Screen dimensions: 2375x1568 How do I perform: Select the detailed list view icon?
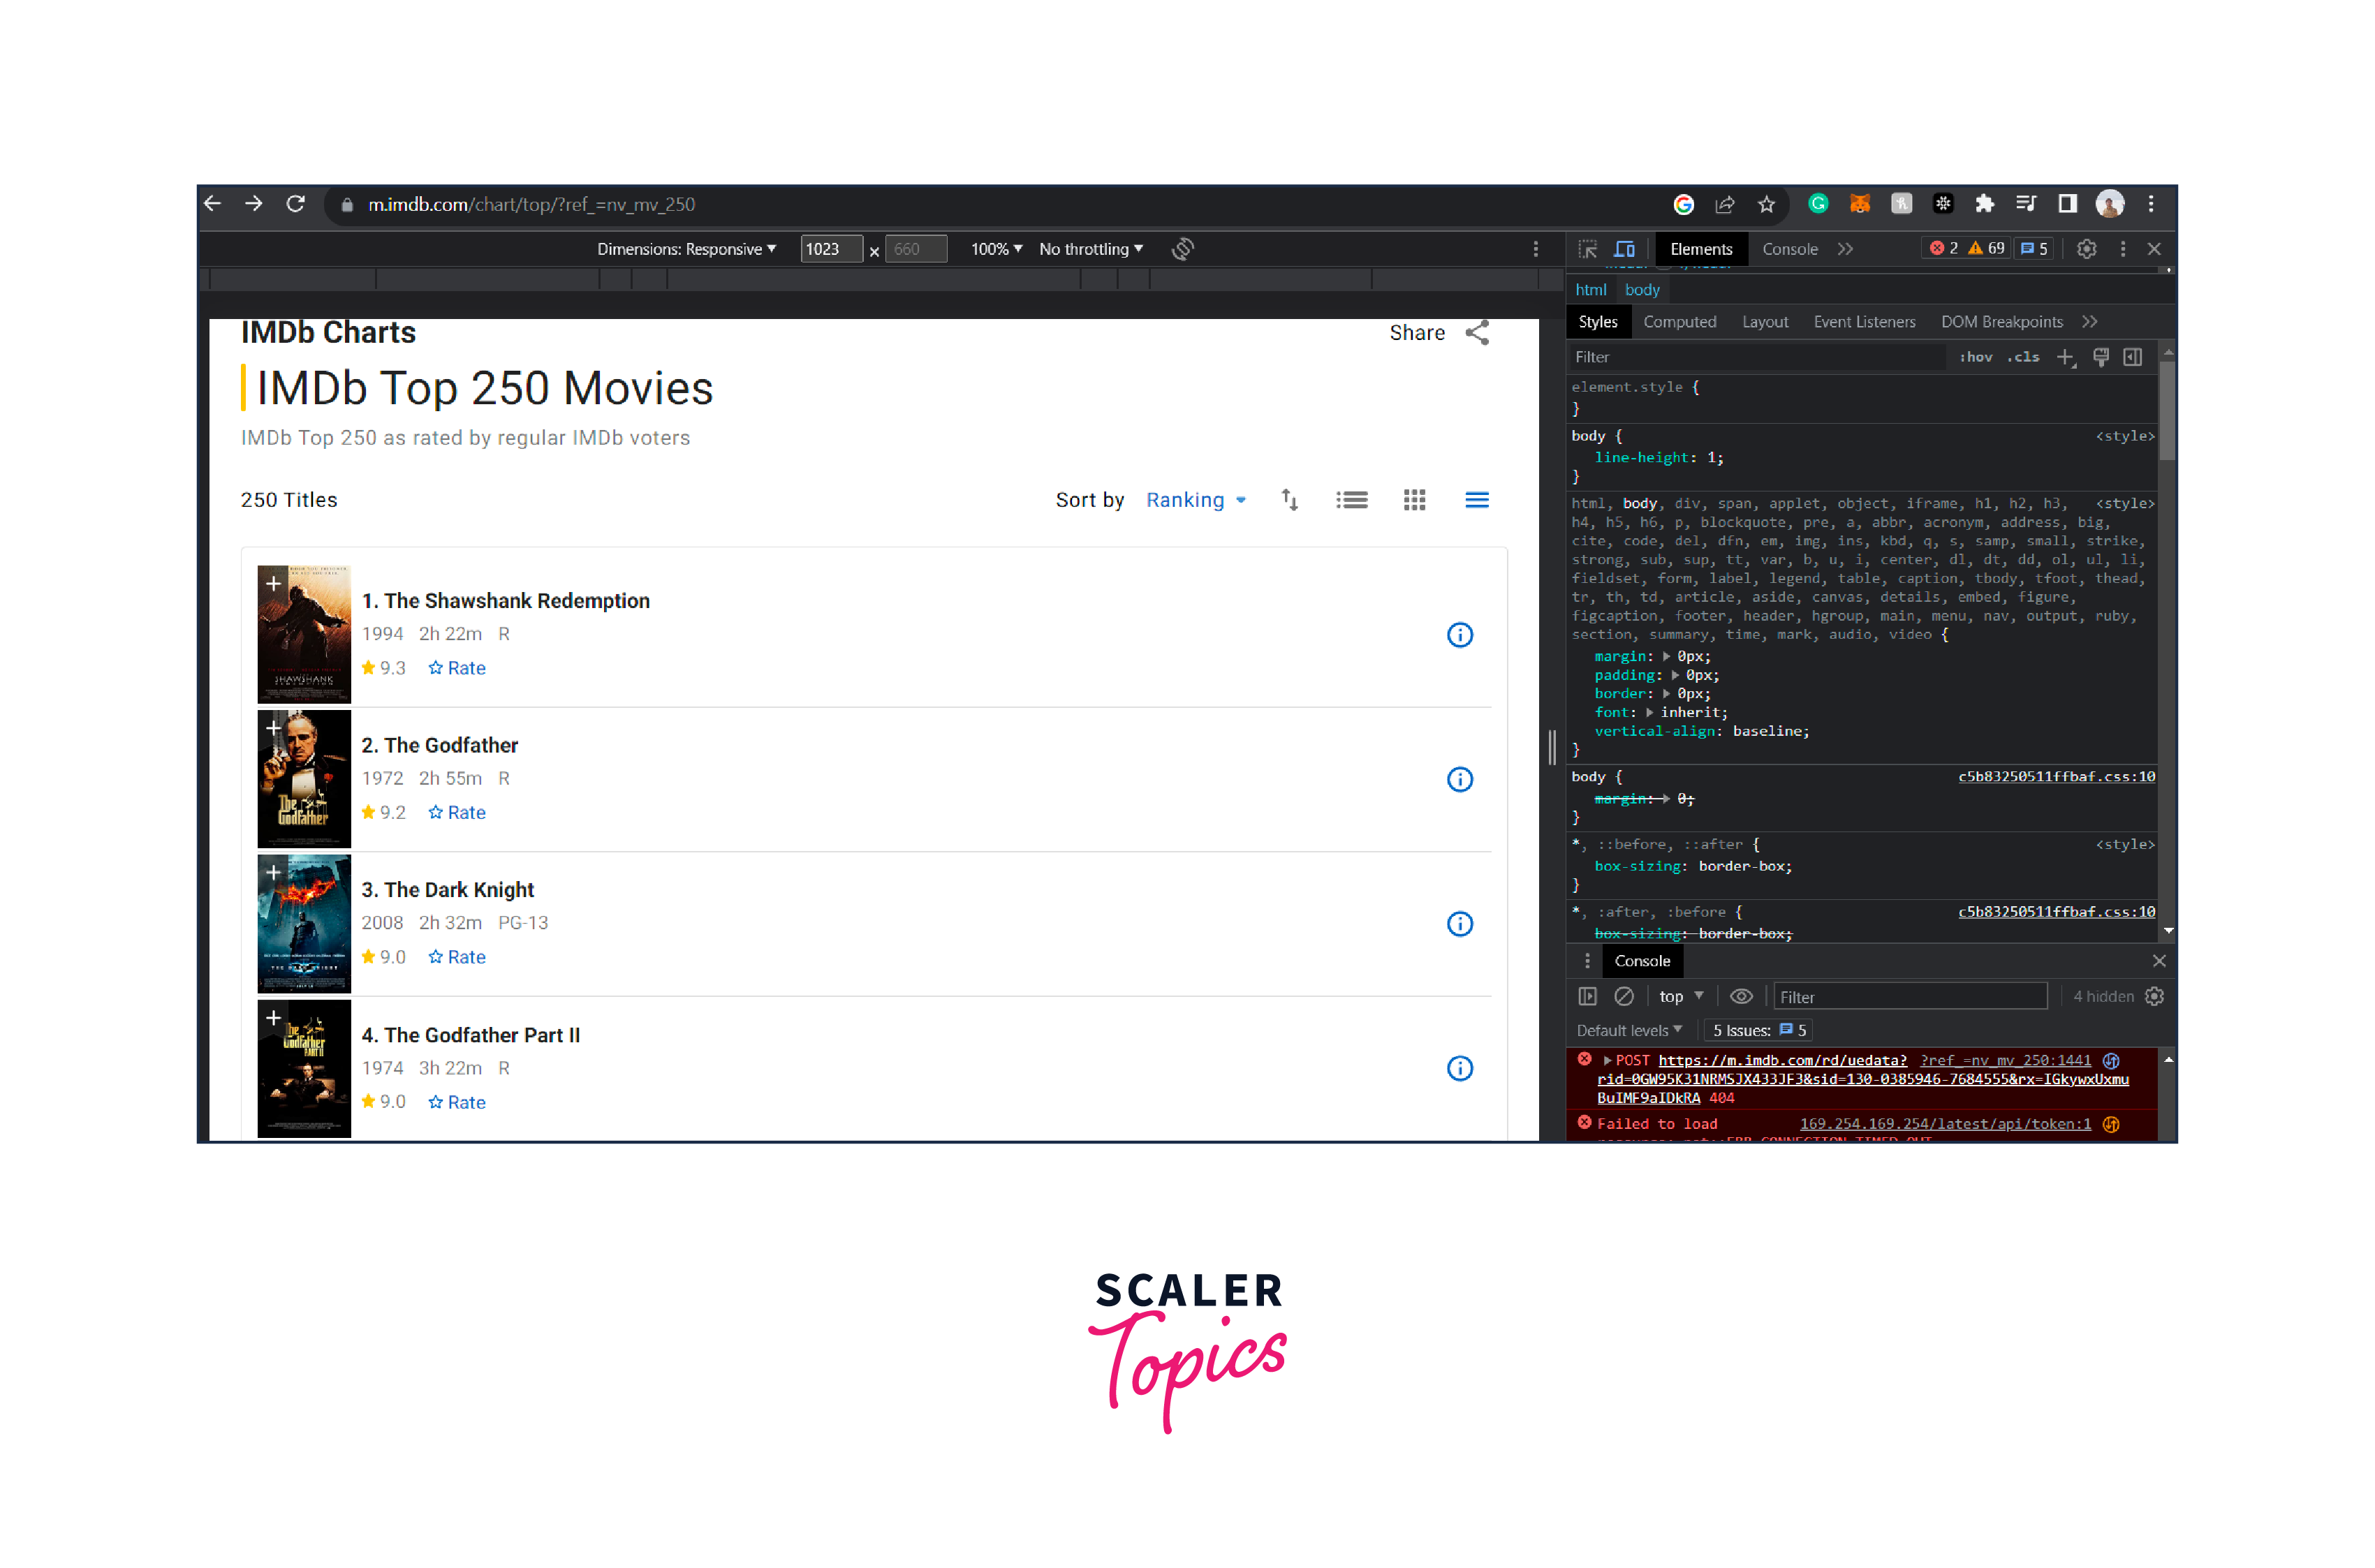(x=1352, y=500)
